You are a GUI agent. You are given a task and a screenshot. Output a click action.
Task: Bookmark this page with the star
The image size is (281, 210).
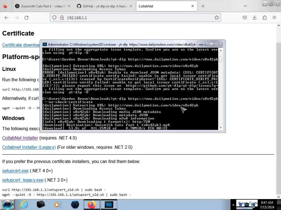pyautogui.click(x=217, y=17)
